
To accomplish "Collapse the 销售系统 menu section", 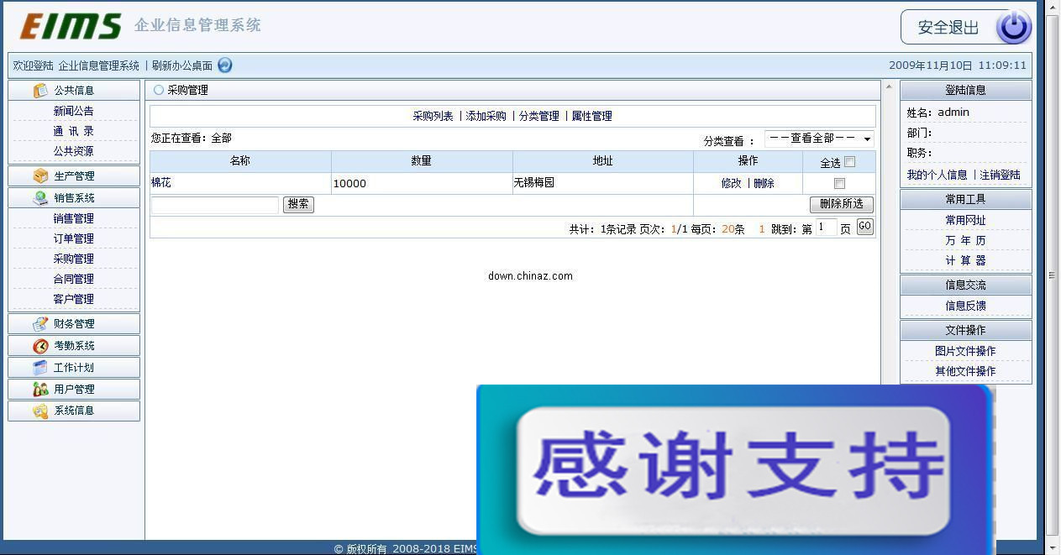I will 74,197.
